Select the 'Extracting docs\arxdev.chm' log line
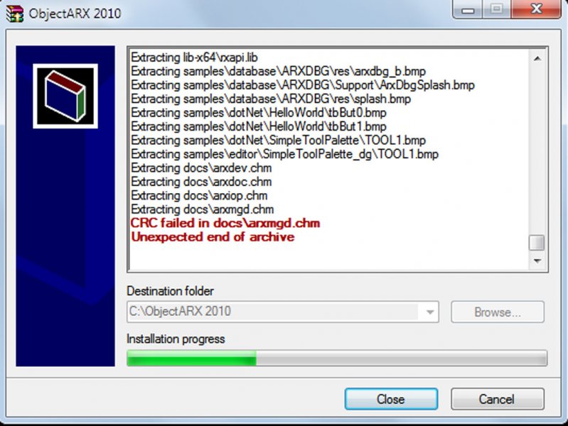 pos(201,168)
